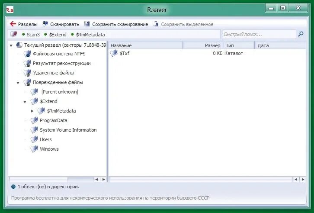Click Каталог type cell of $Txf

(x=234, y=53)
